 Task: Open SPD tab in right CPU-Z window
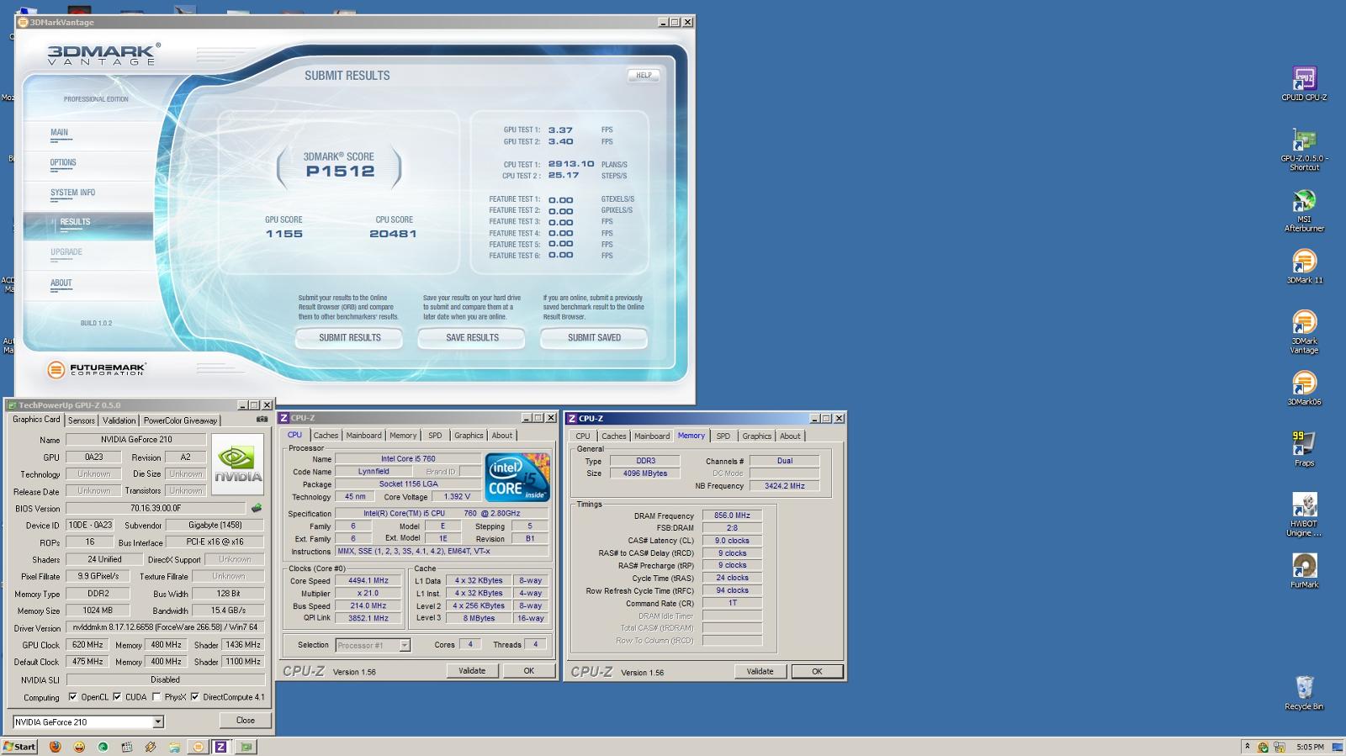click(x=723, y=436)
